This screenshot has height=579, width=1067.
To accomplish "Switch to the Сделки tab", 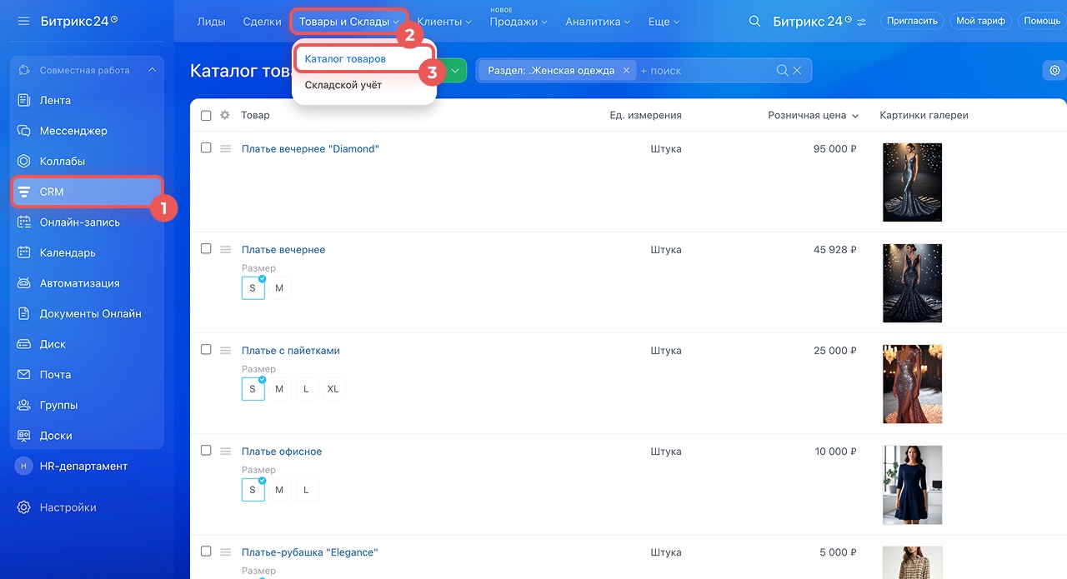I will click(x=262, y=22).
